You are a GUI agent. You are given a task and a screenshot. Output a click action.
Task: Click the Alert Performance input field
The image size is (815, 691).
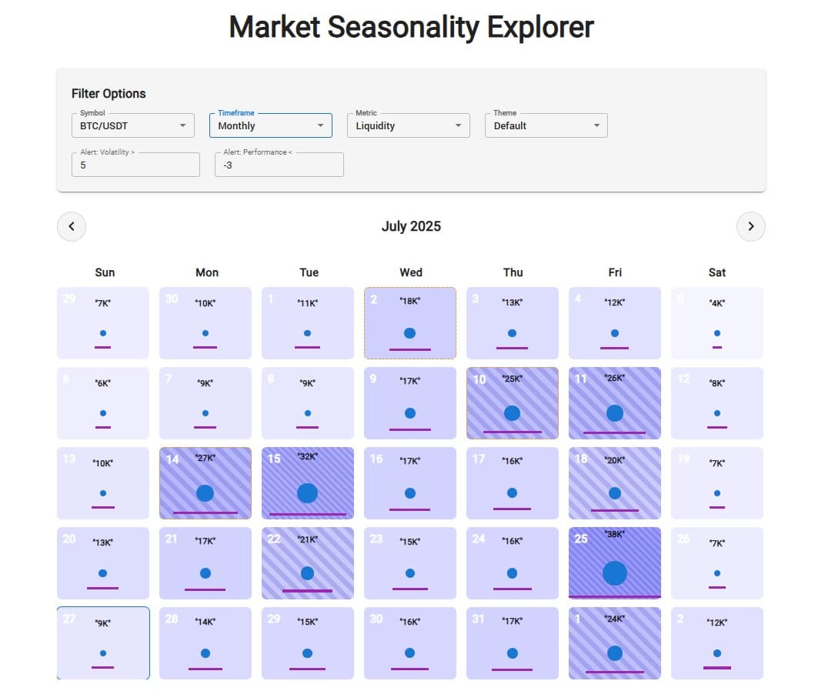[x=279, y=165]
